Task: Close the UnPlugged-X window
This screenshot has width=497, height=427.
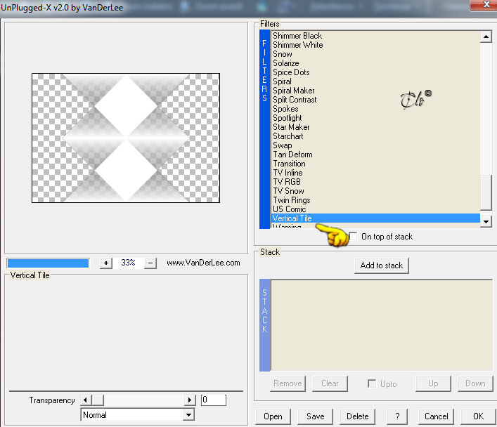Action: [x=484, y=5]
